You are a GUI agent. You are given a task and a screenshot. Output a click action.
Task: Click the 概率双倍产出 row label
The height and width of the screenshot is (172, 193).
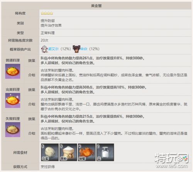coord(20,49)
